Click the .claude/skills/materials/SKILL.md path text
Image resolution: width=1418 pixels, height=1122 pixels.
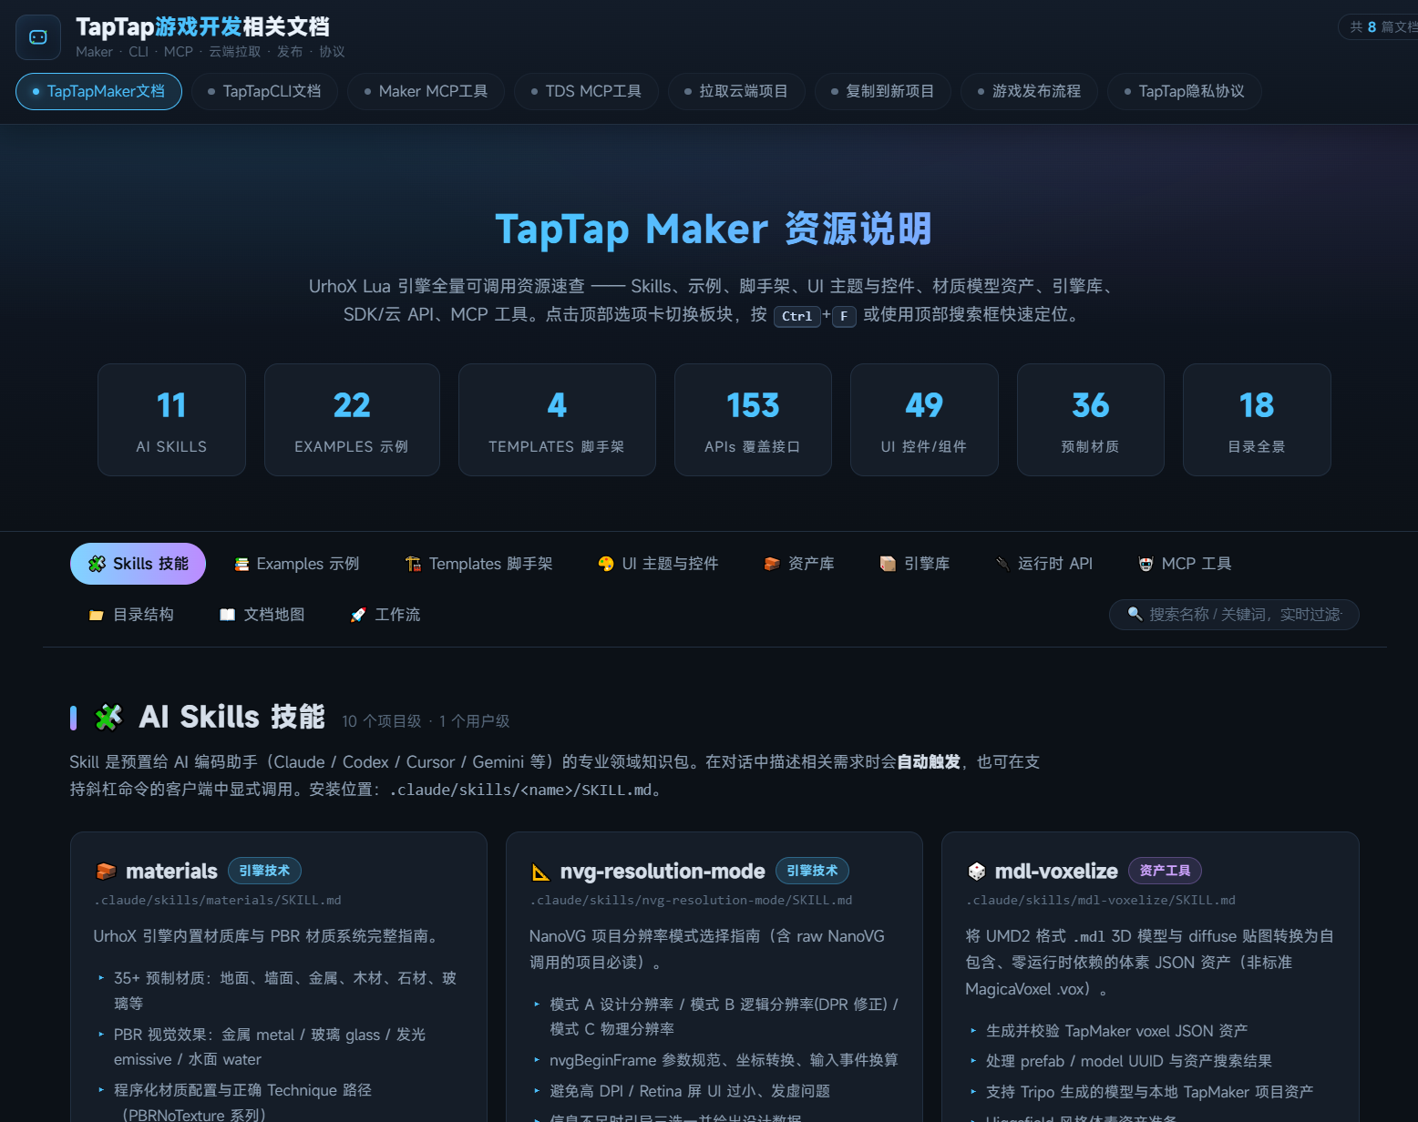tap(218, 900)
